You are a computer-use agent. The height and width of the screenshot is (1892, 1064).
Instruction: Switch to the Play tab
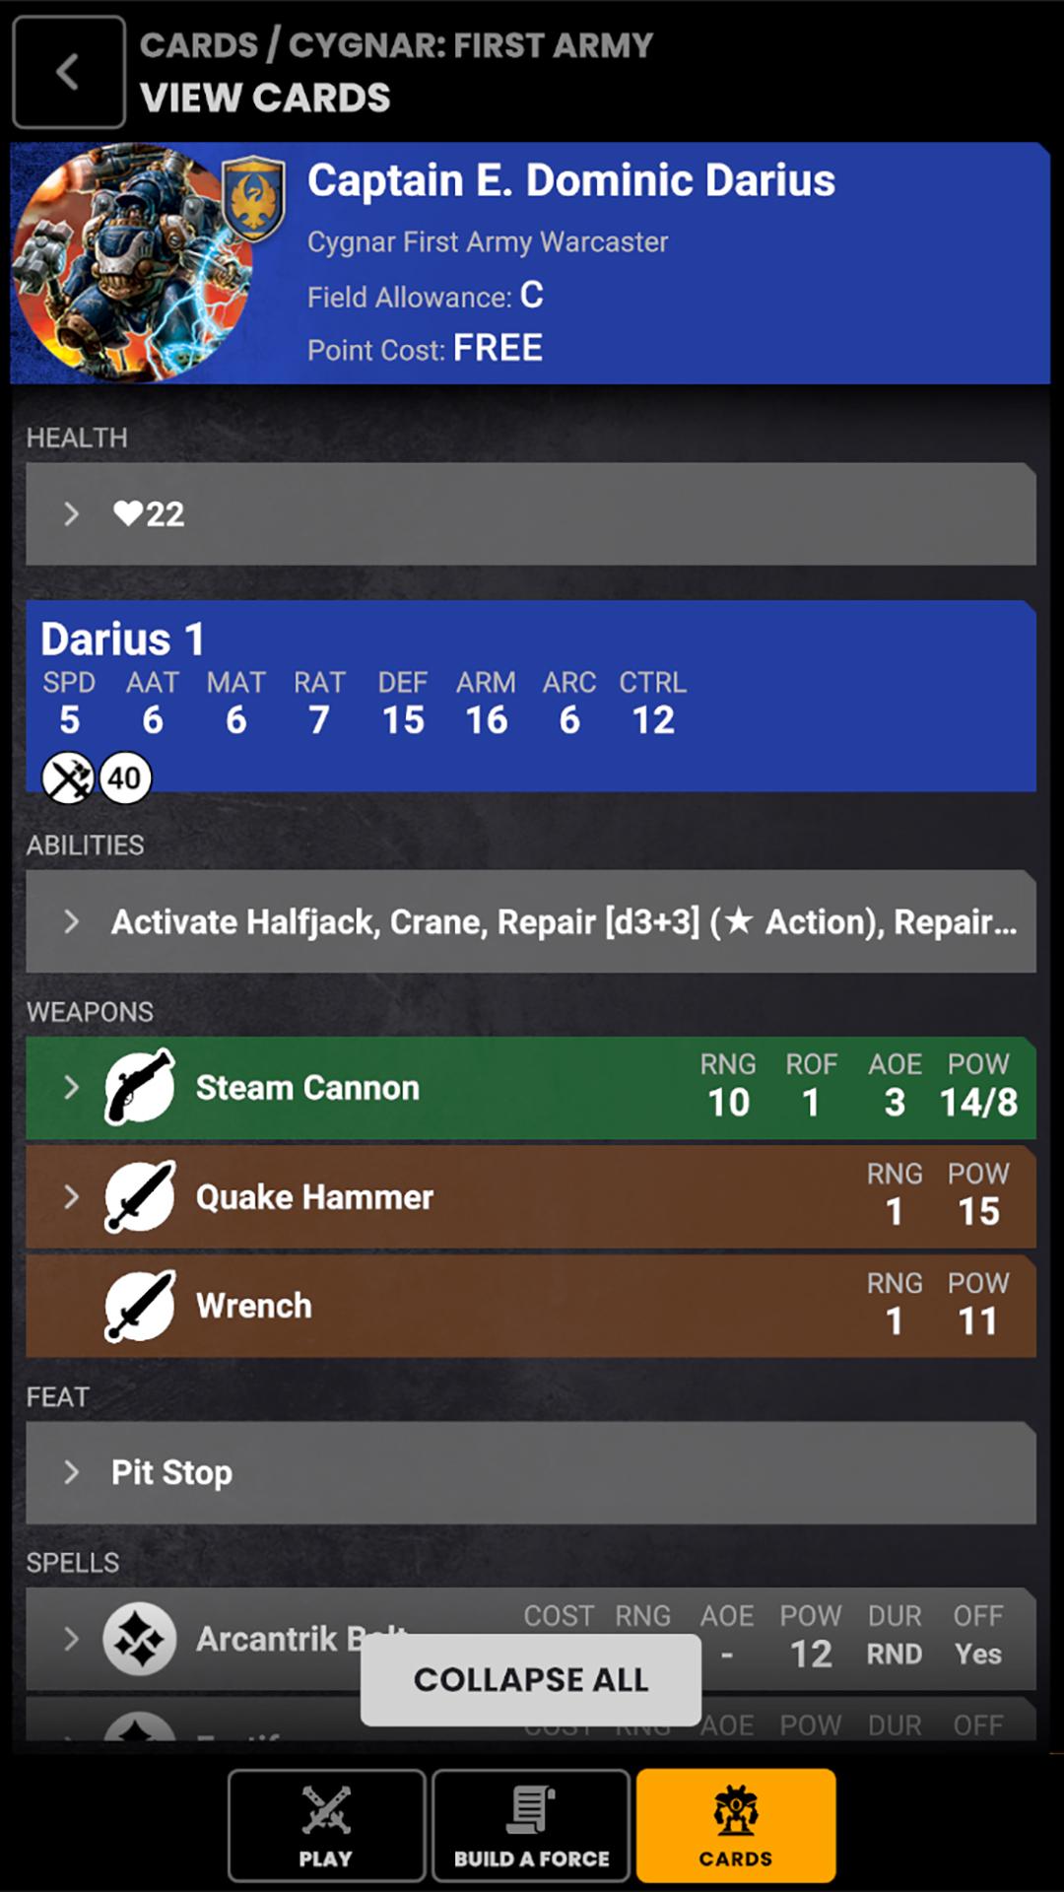pos(326,1825)
